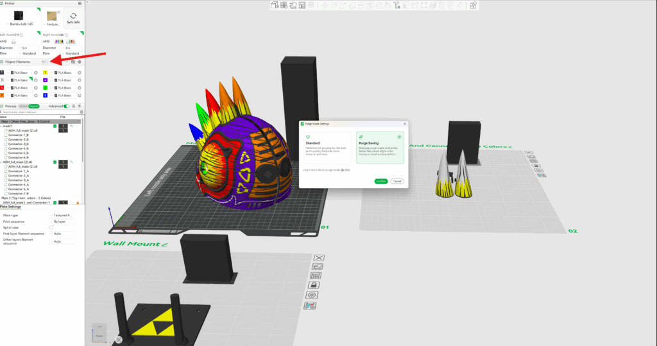The width and height of the screenshot is (657, 346).
Task: Open the Print sequence dropdown
Action: (x=63, y=221)
